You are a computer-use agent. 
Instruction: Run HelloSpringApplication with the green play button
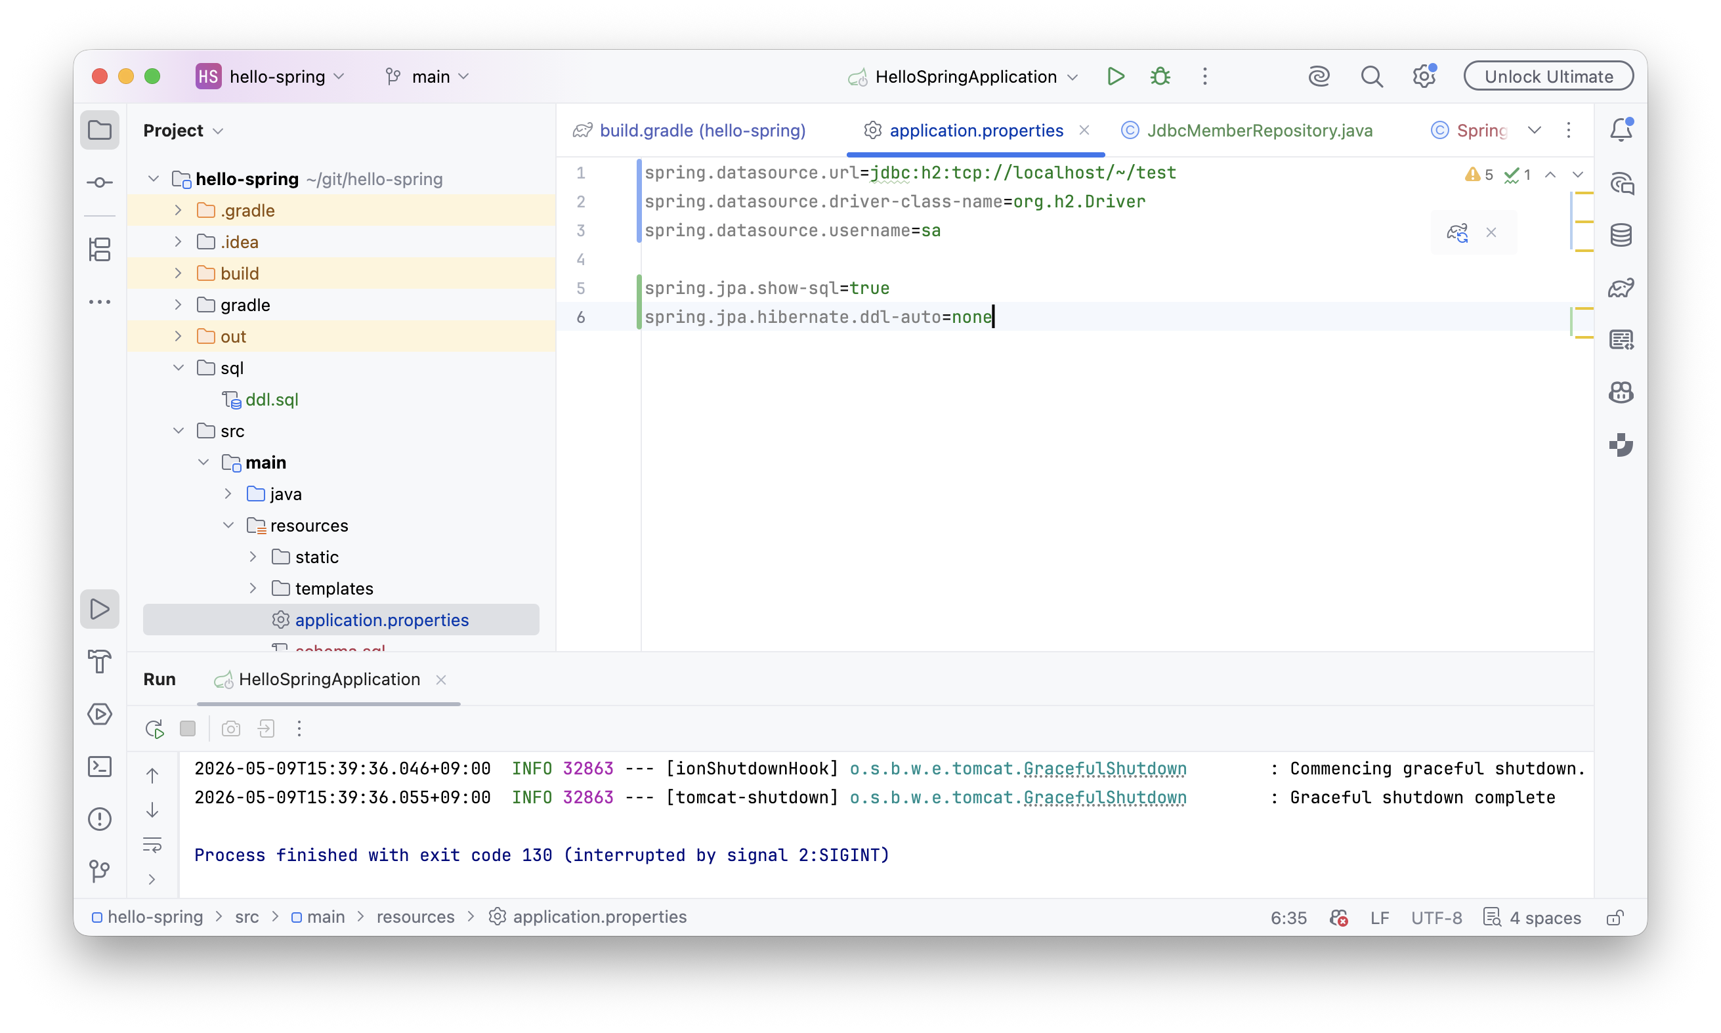(1115, 76)
